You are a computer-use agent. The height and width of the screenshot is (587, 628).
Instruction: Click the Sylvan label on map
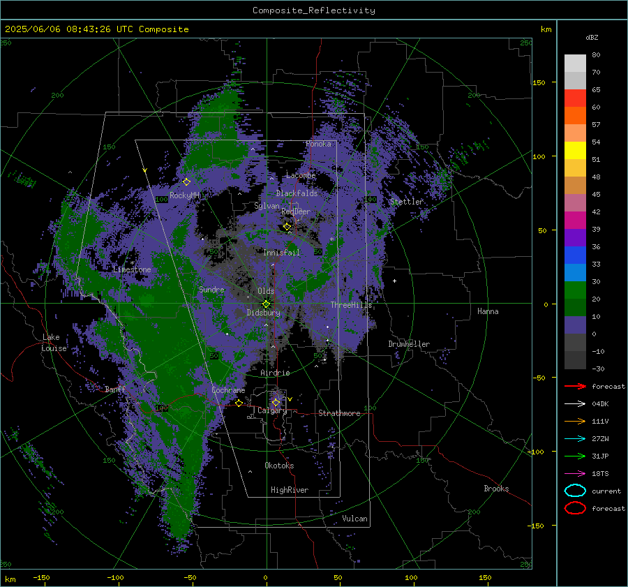[267, 206]
